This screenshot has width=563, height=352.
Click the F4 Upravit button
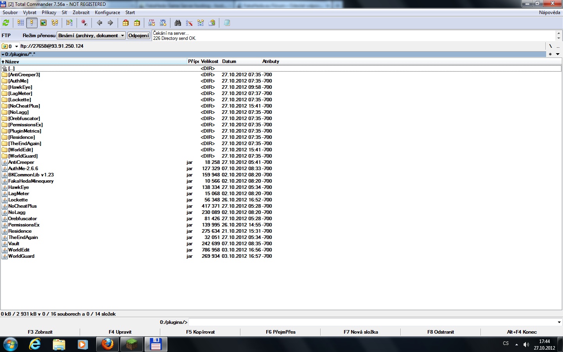(120, 332)
